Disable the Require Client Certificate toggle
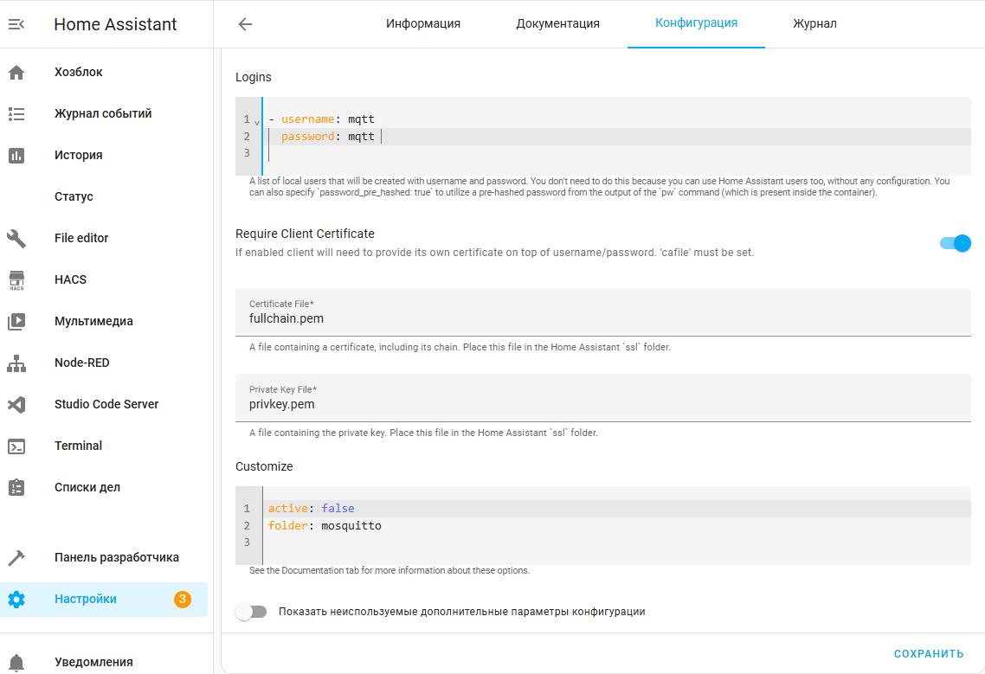Image resolution: width=985 pixels, height=674 pixels. tap(955, 244)
